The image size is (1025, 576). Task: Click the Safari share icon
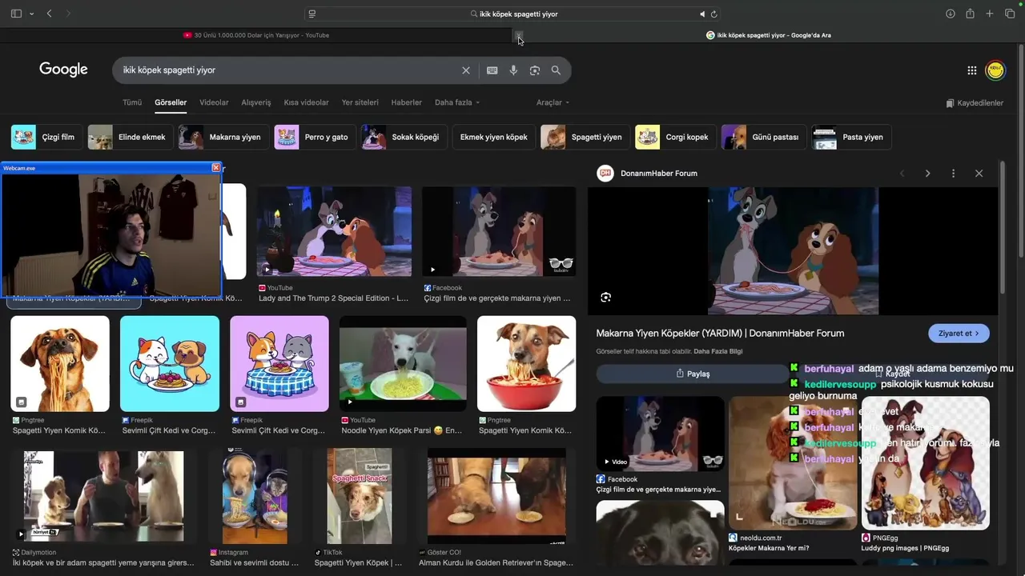click(x=970, y=14)
